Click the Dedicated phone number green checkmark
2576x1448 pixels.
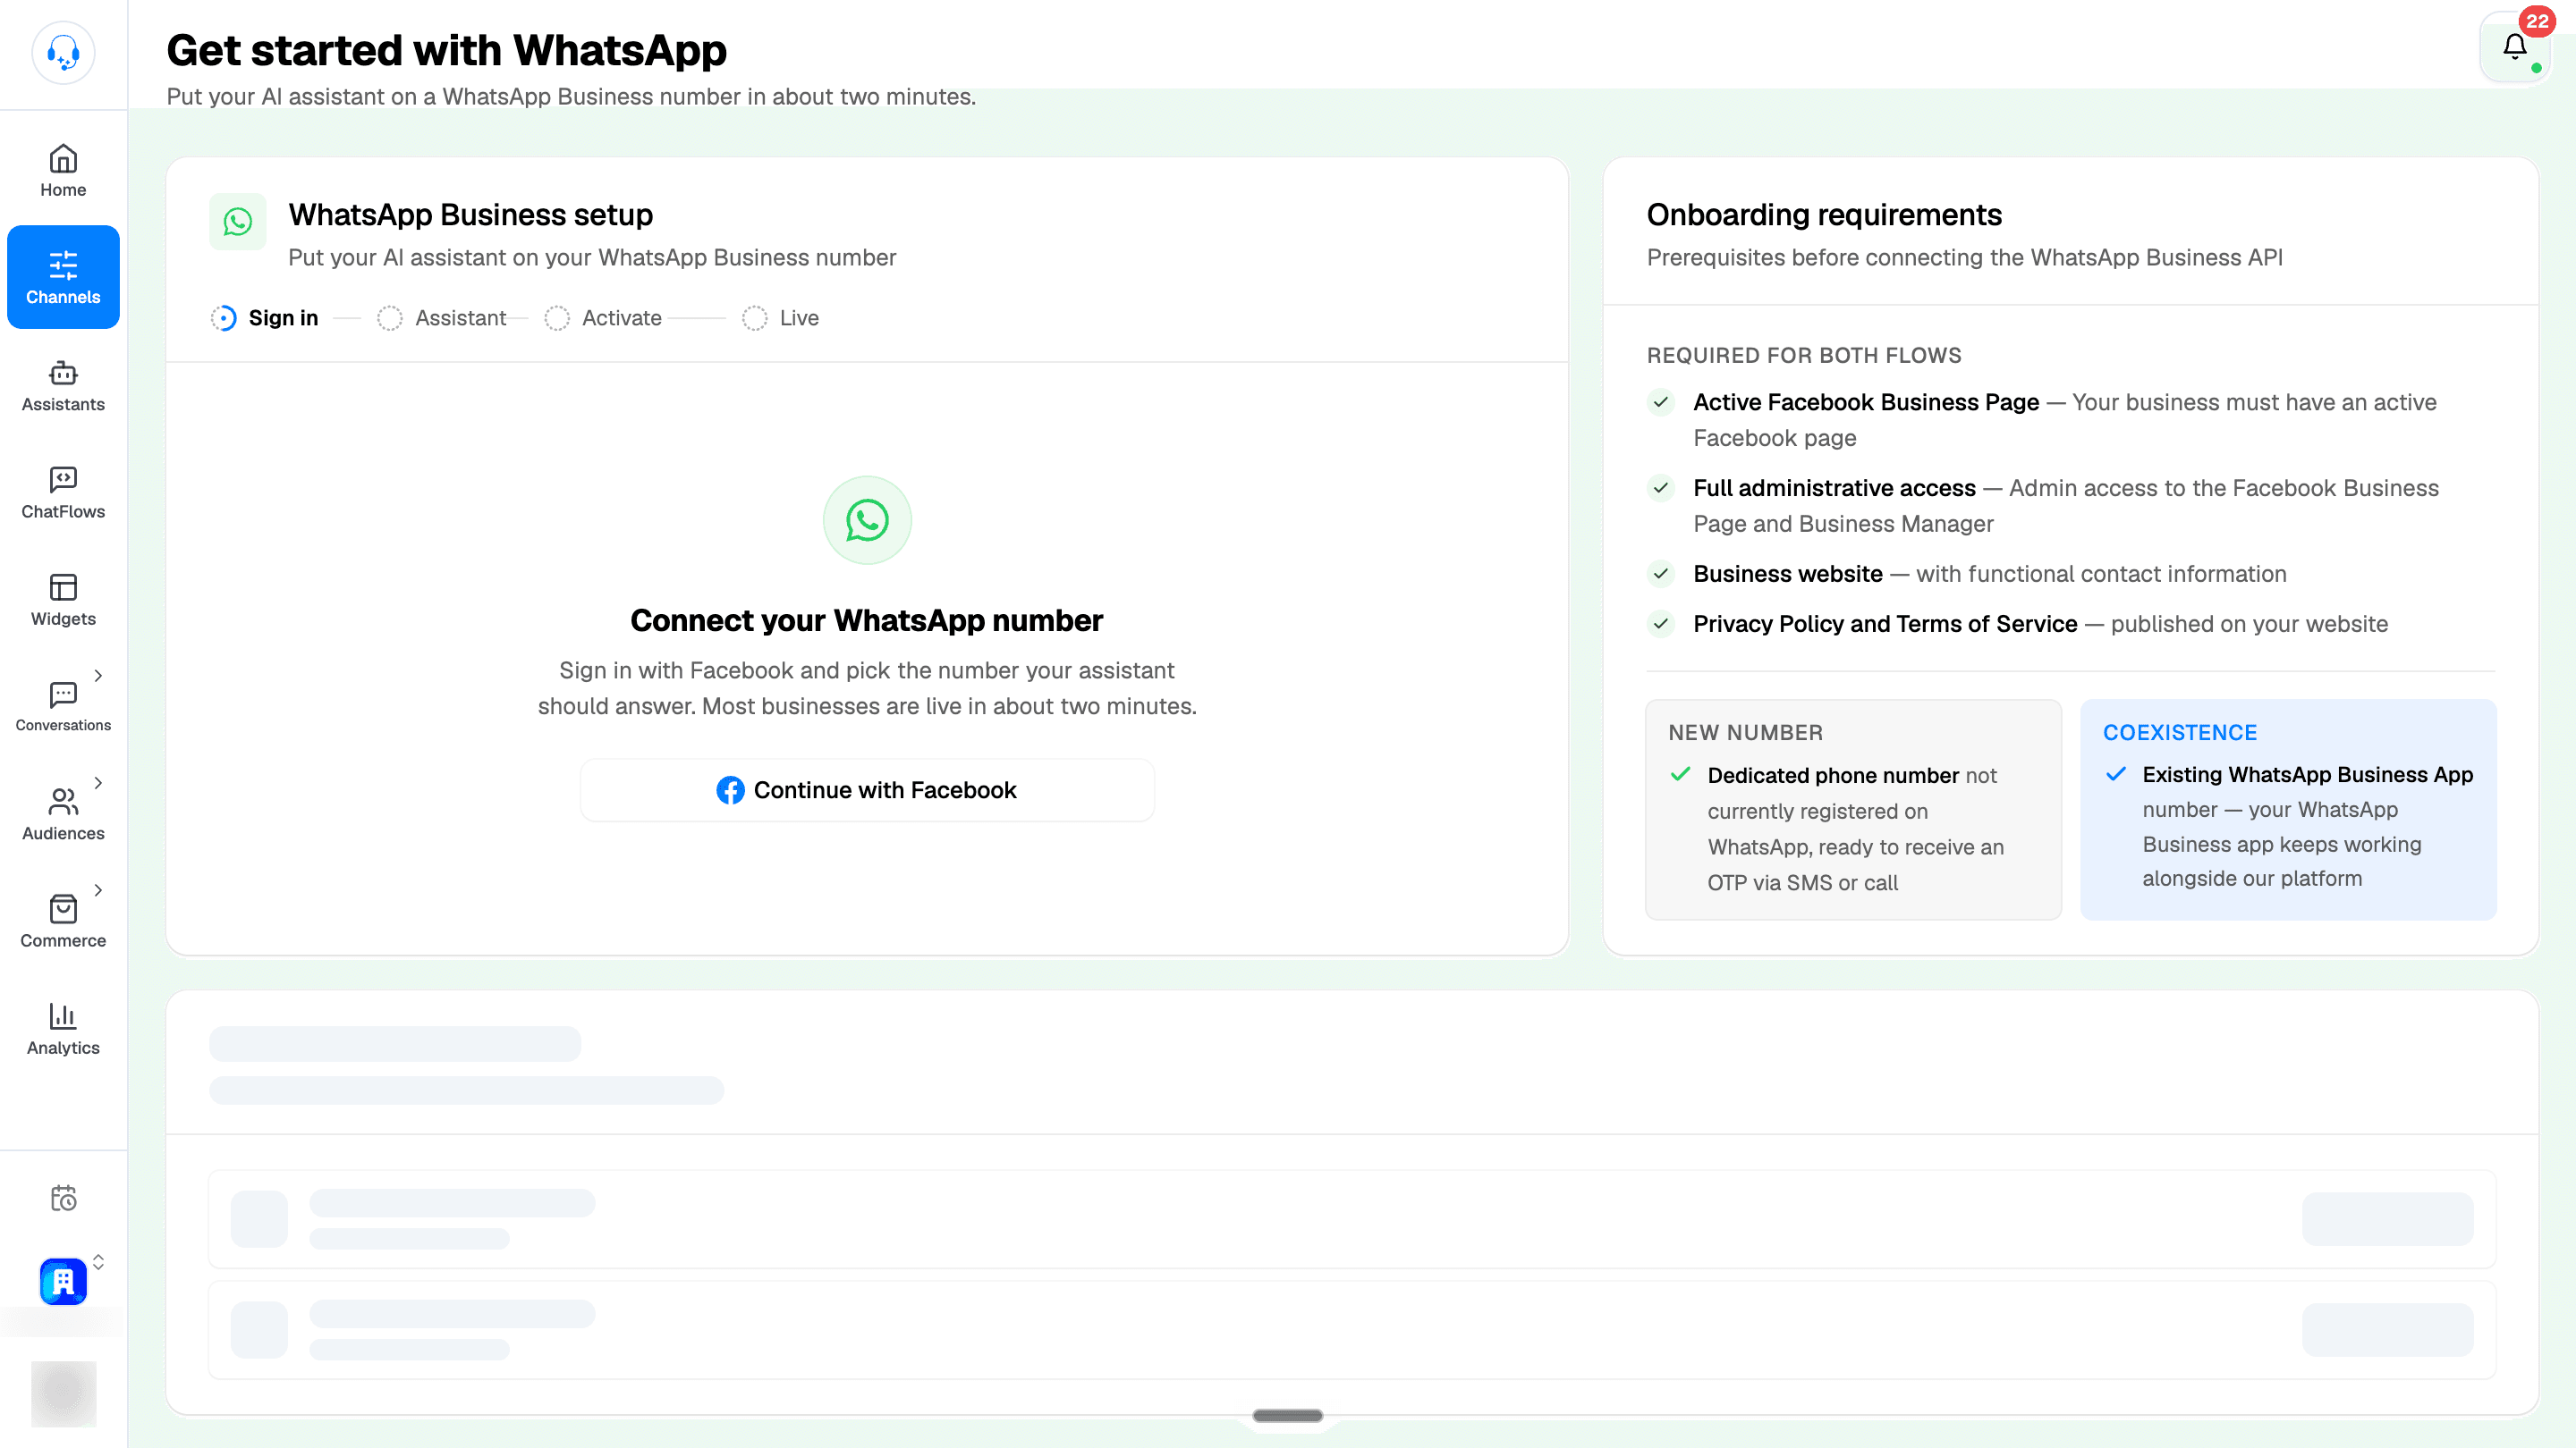tap(1681, 774)
